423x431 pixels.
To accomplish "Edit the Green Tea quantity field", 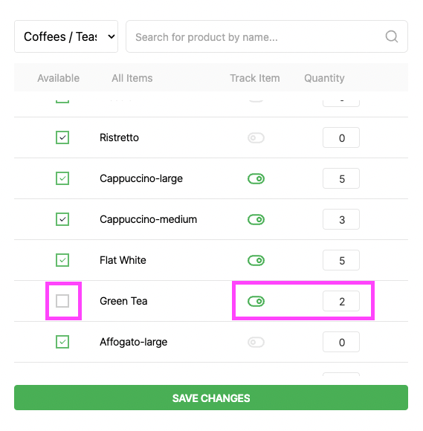I will click(341, 301).
